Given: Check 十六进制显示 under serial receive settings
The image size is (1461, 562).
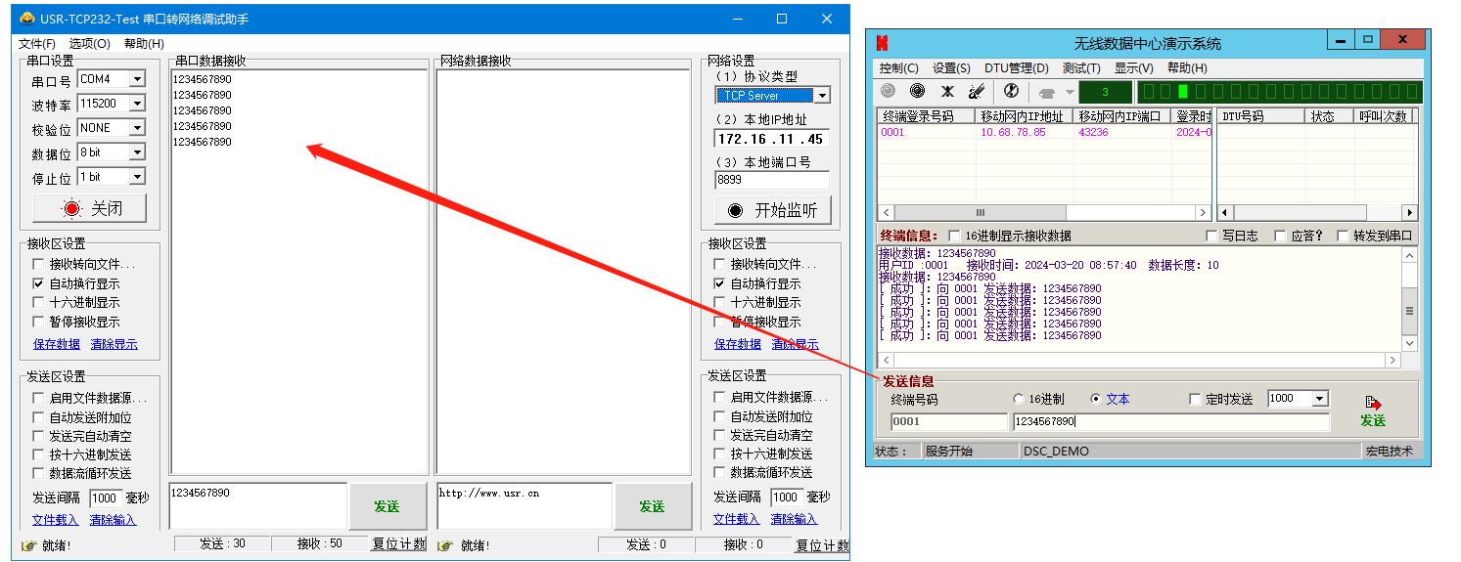Looking at the screenshot, I should pyautogui.click(x=38, y=303).
